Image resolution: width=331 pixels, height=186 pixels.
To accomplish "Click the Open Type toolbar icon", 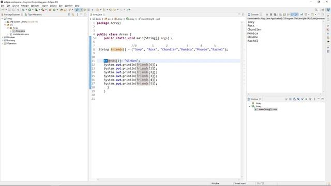I will 61,10.
